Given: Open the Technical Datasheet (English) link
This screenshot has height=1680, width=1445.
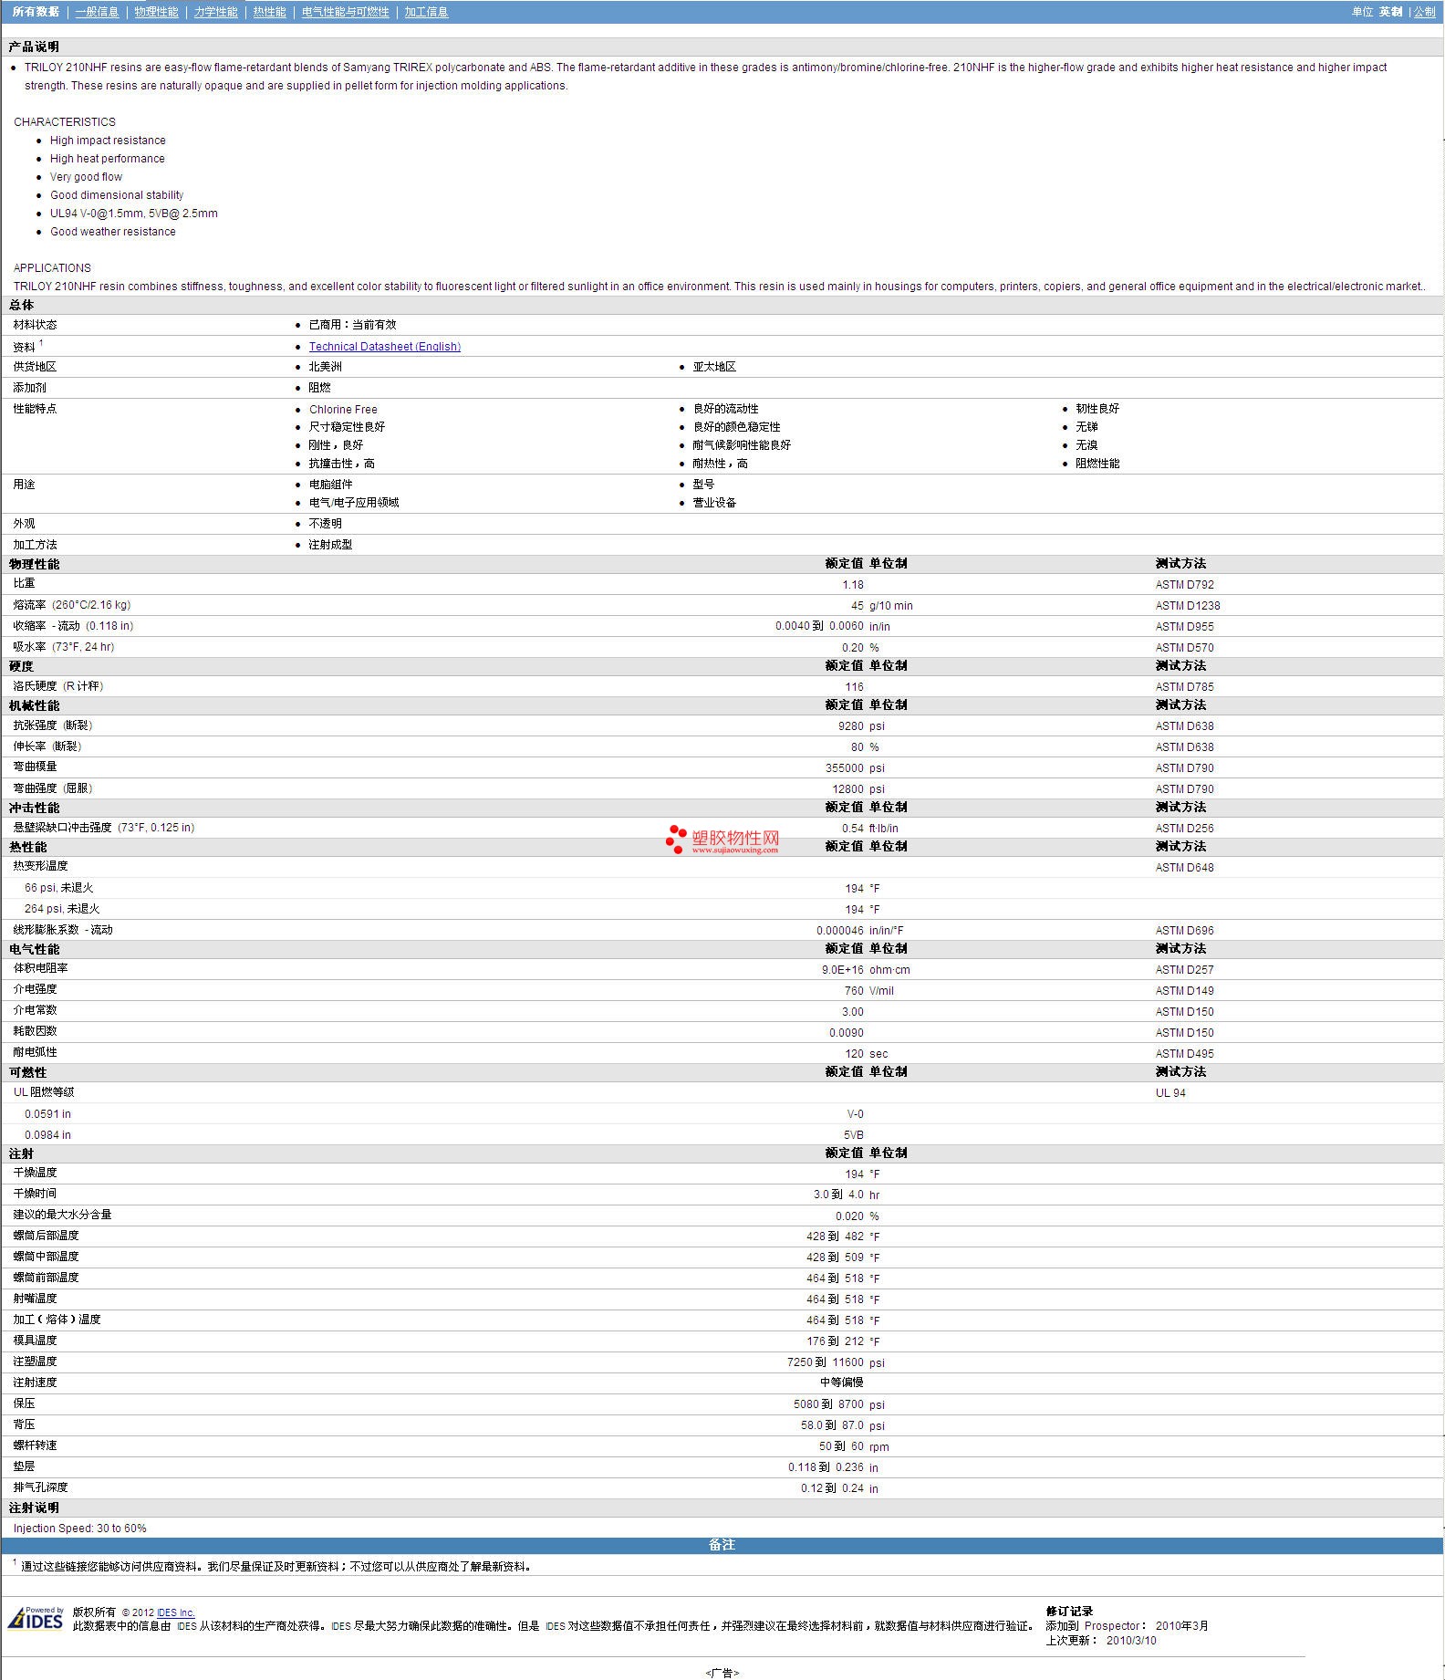Looking at the screenshot, I should (385, 347).
